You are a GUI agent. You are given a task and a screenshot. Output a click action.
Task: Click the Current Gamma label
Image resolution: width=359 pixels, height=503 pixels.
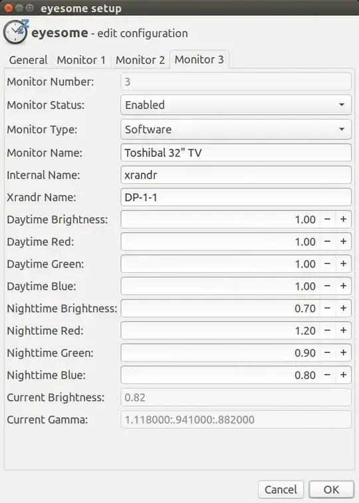pos(47,419)
